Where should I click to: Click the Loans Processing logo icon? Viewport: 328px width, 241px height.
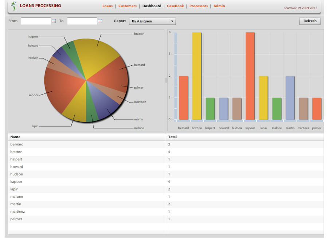tap(13, 6)
